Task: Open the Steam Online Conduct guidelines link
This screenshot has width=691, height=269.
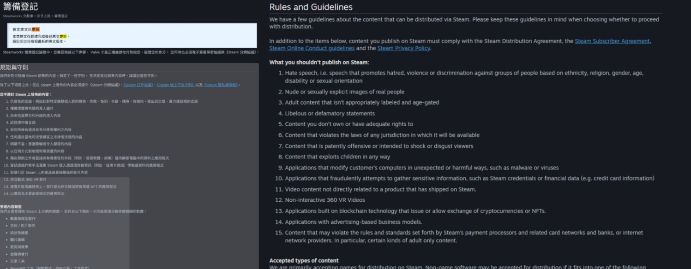Action: pyautogui.click(x=312, y=48)
